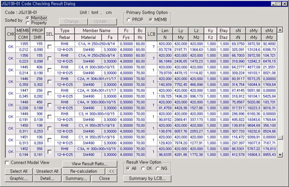Click member number cell 1355
Image resolution: width=289 pixels, height=187 pixels.
[23, 44]
